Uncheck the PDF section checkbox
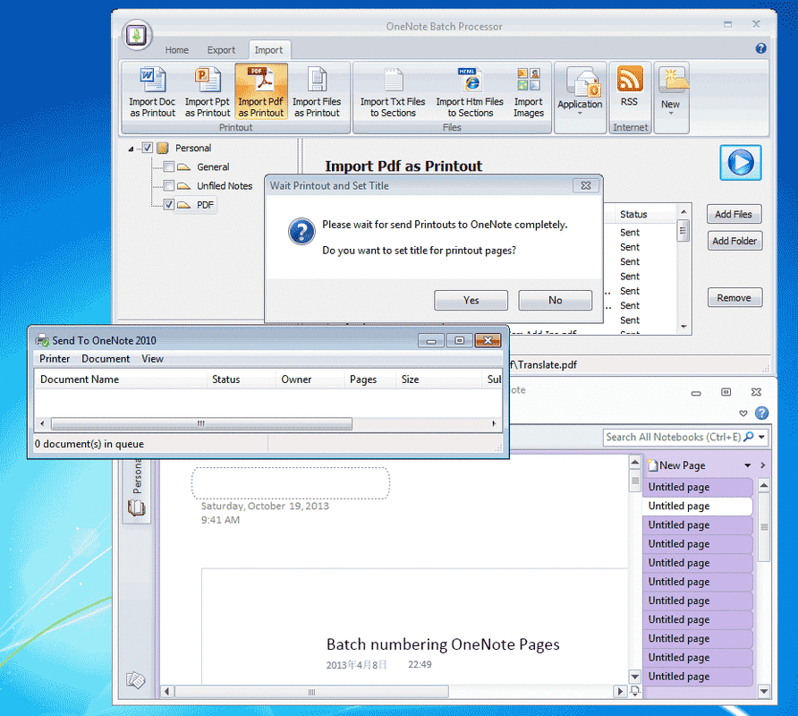This screenshot has height=716, width=798. (169, 204)
